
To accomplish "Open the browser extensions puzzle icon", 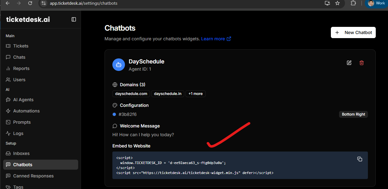I will click(353, 3).
